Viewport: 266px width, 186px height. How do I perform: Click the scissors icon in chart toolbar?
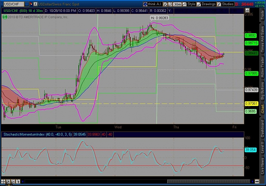tap(165, 4)
